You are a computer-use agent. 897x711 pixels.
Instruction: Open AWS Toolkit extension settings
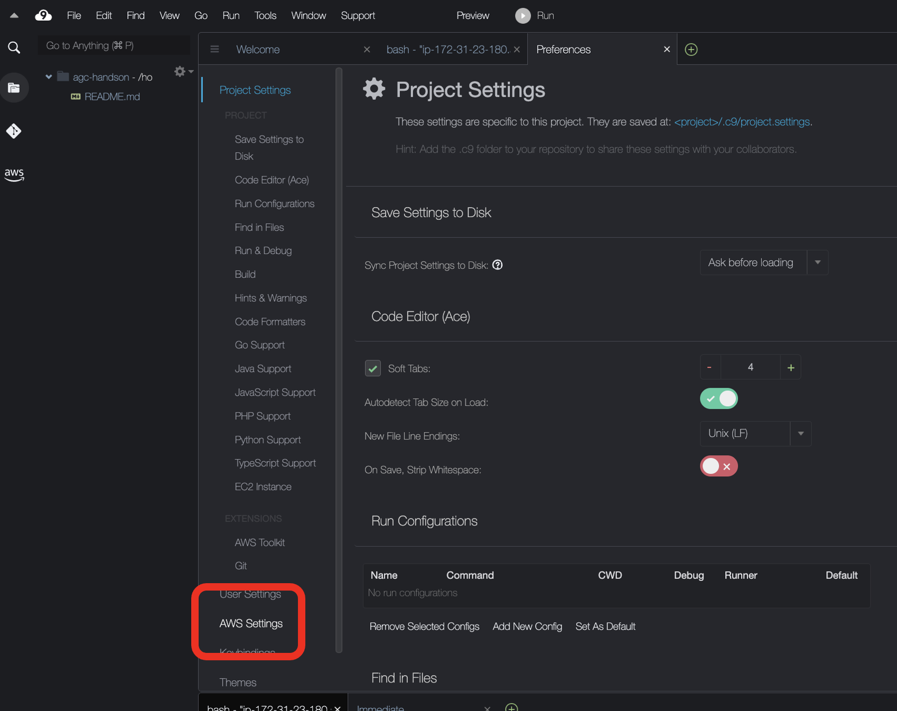click(259, 542)
